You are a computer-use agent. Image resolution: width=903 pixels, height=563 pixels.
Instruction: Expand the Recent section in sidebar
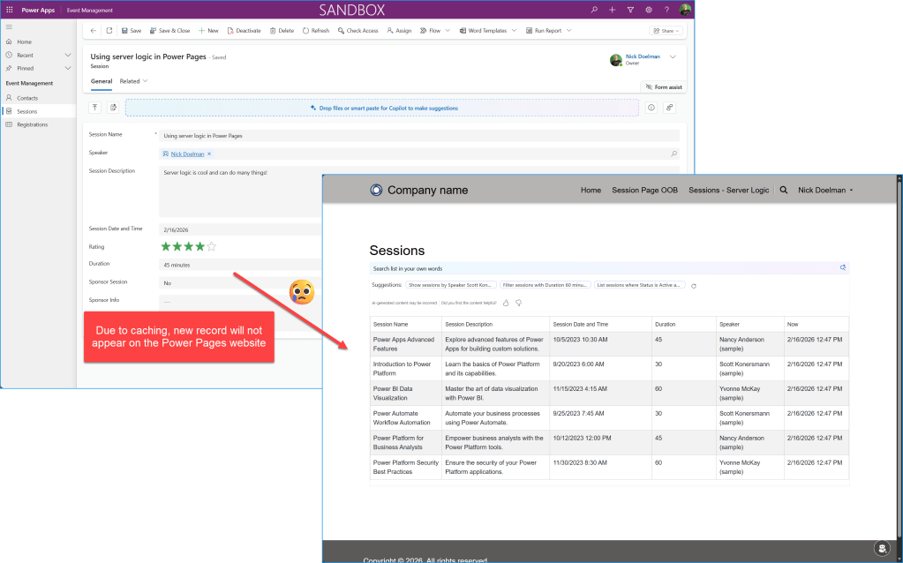coord(68,55)
